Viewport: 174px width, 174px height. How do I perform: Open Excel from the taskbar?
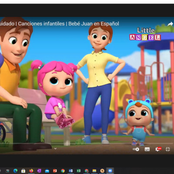coord(79,171)
